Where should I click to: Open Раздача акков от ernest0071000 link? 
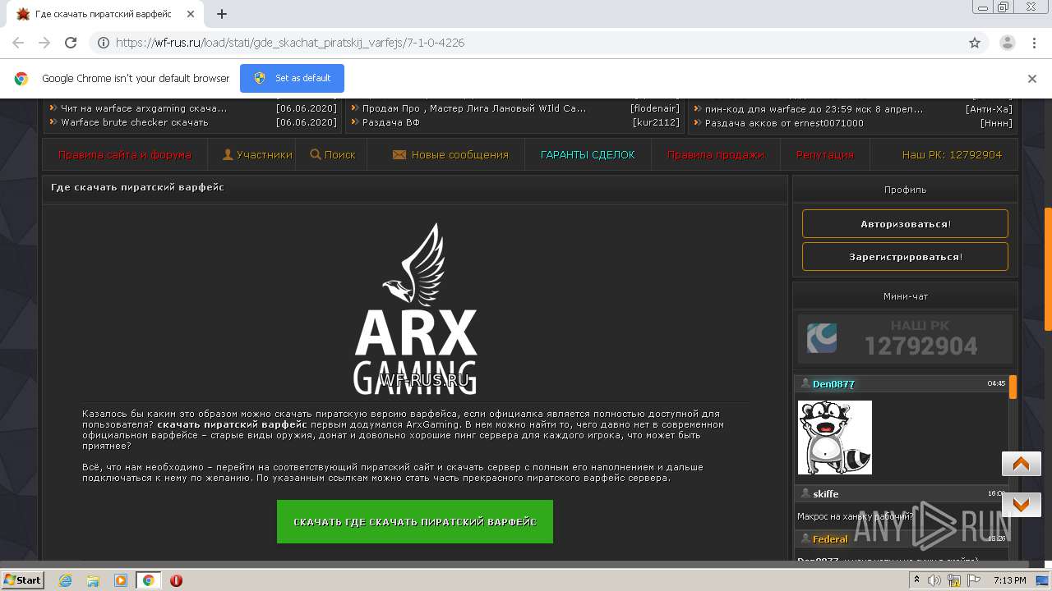pyautogui.click(x=784, y=122)
